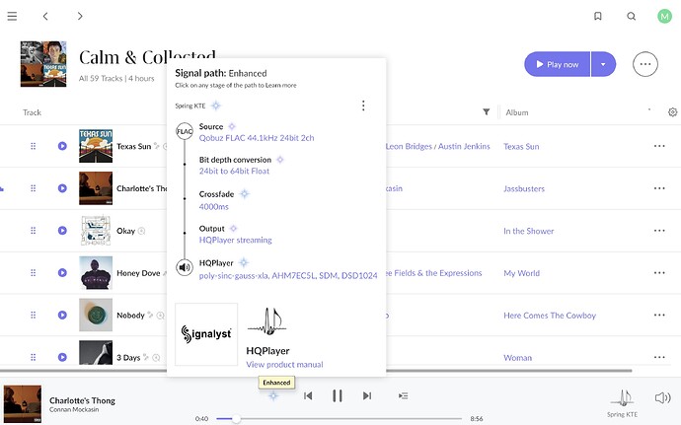
Task: Open more options for Texas Sun row
Action: tap(659, 146)
